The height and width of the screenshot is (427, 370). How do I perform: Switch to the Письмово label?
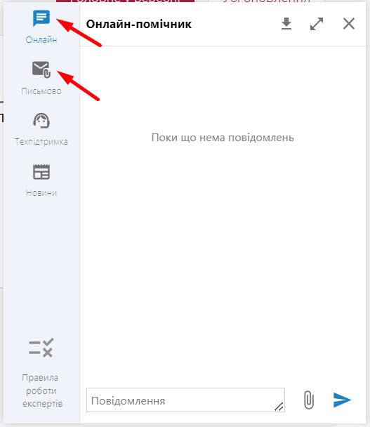pyautogui.click(x=41, y=91)
